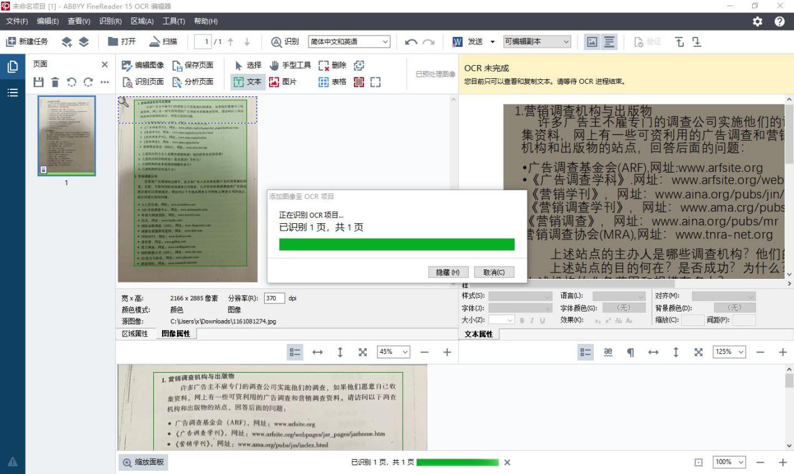Open the pages panel more options ellipsis
This screenshot has height=474, width=794.
pos(104,82)
